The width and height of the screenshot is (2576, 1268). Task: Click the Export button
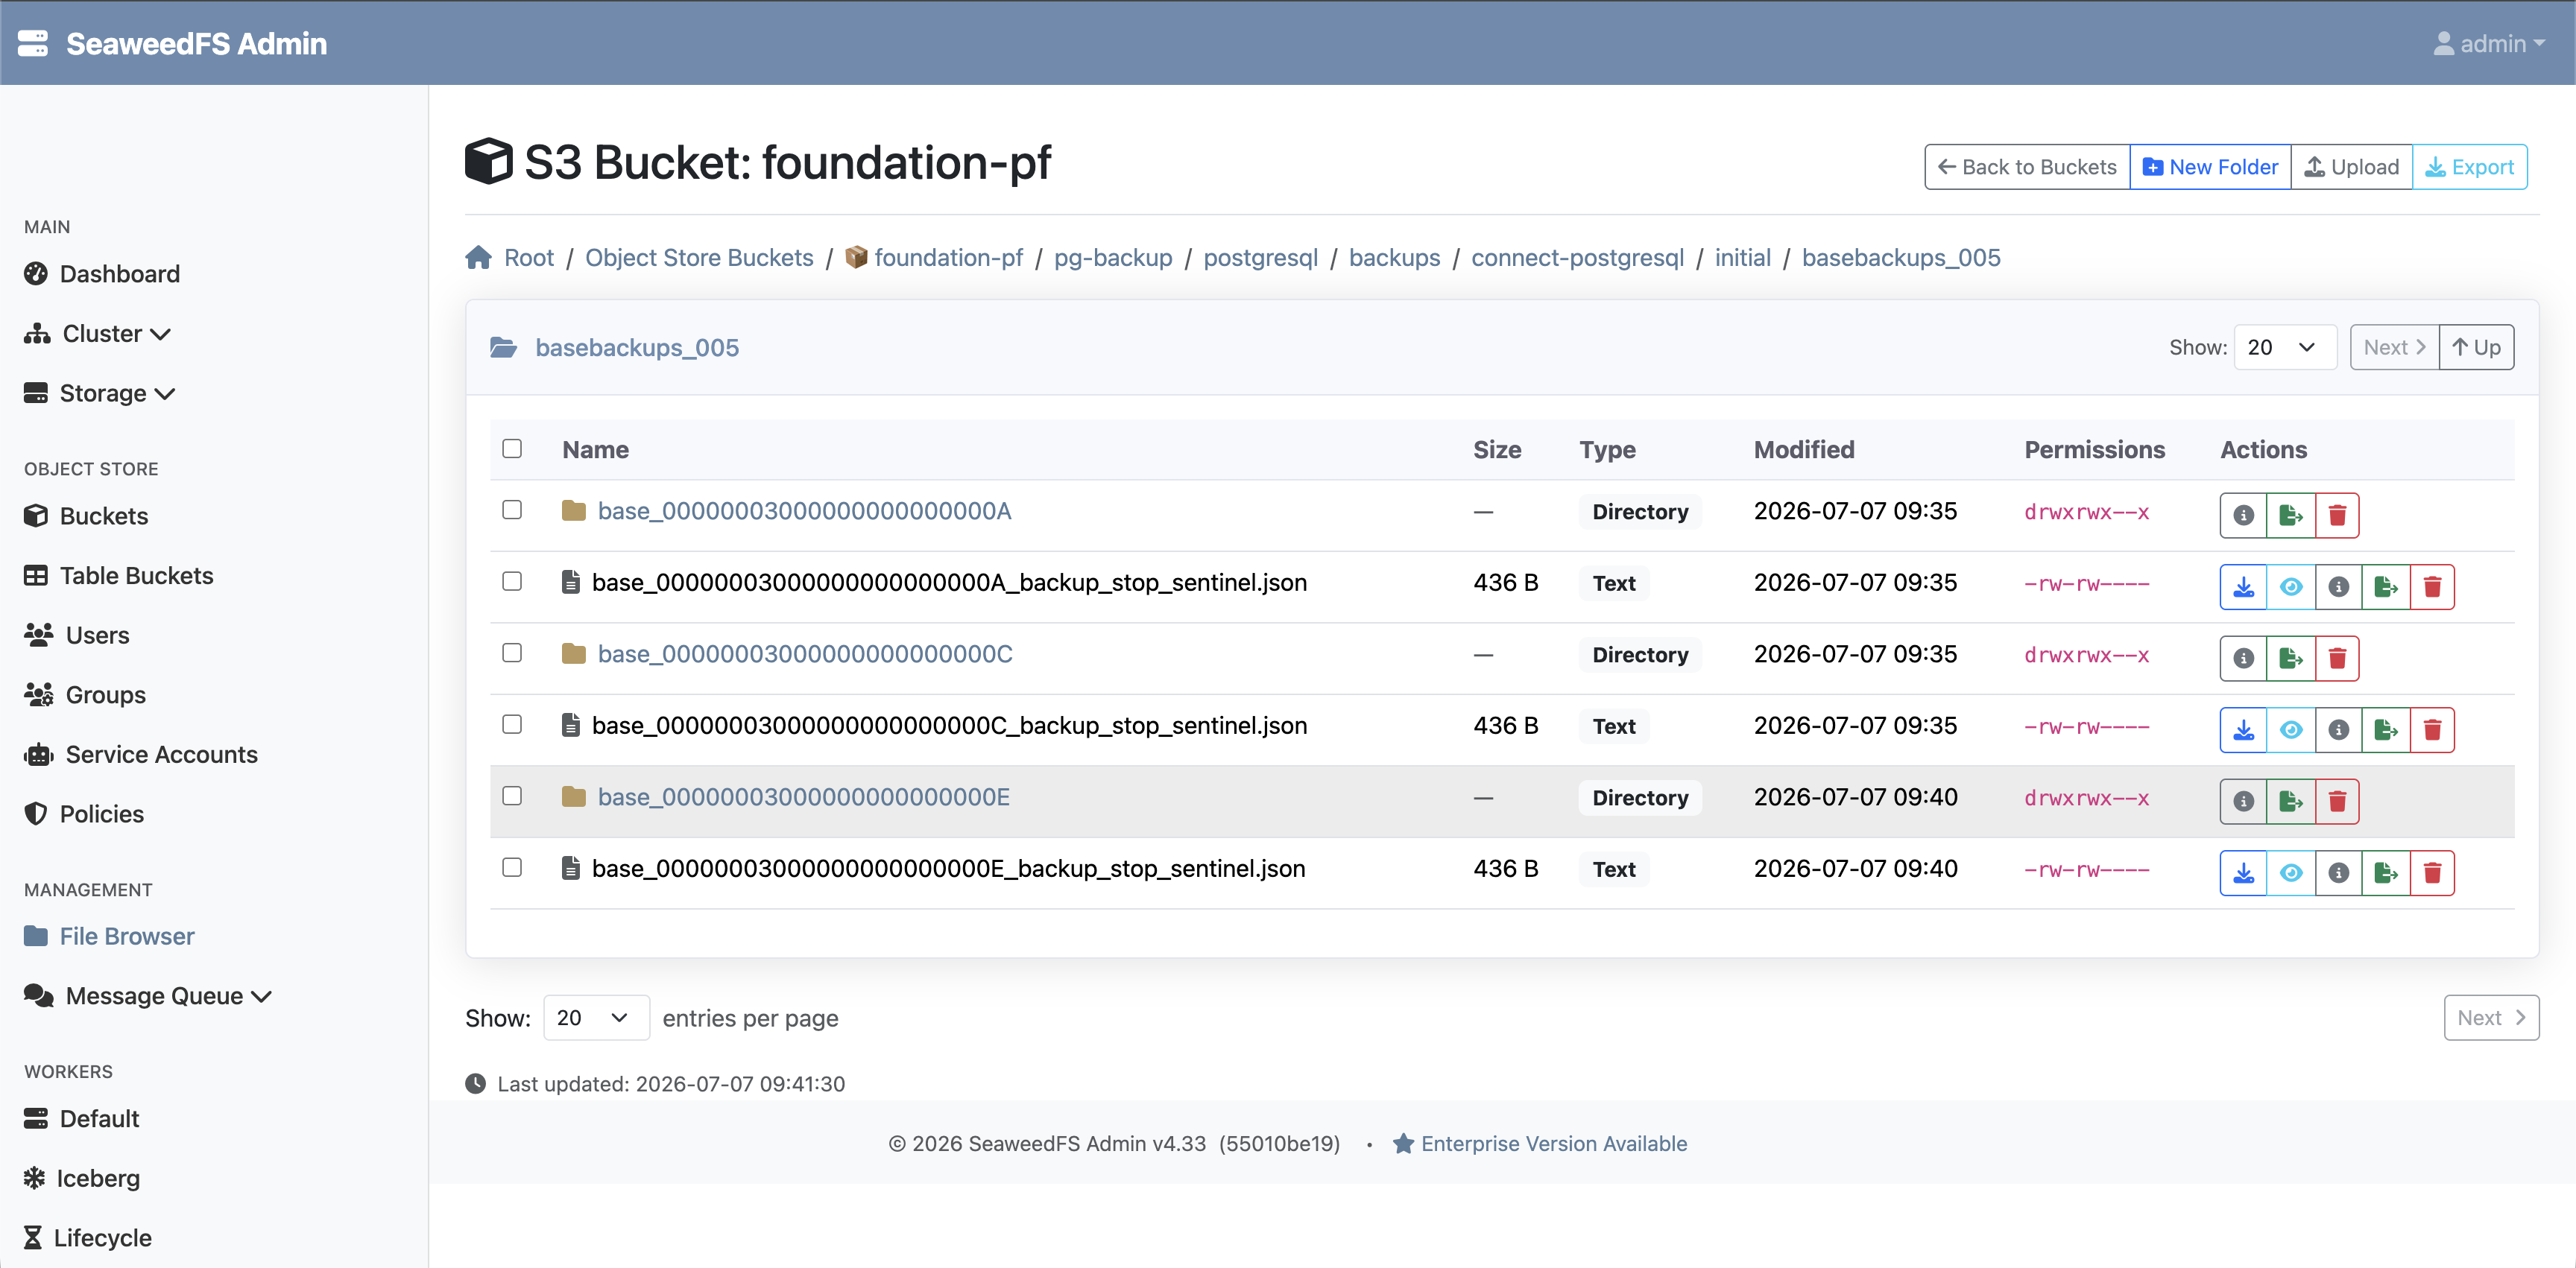coord(2470,167)
